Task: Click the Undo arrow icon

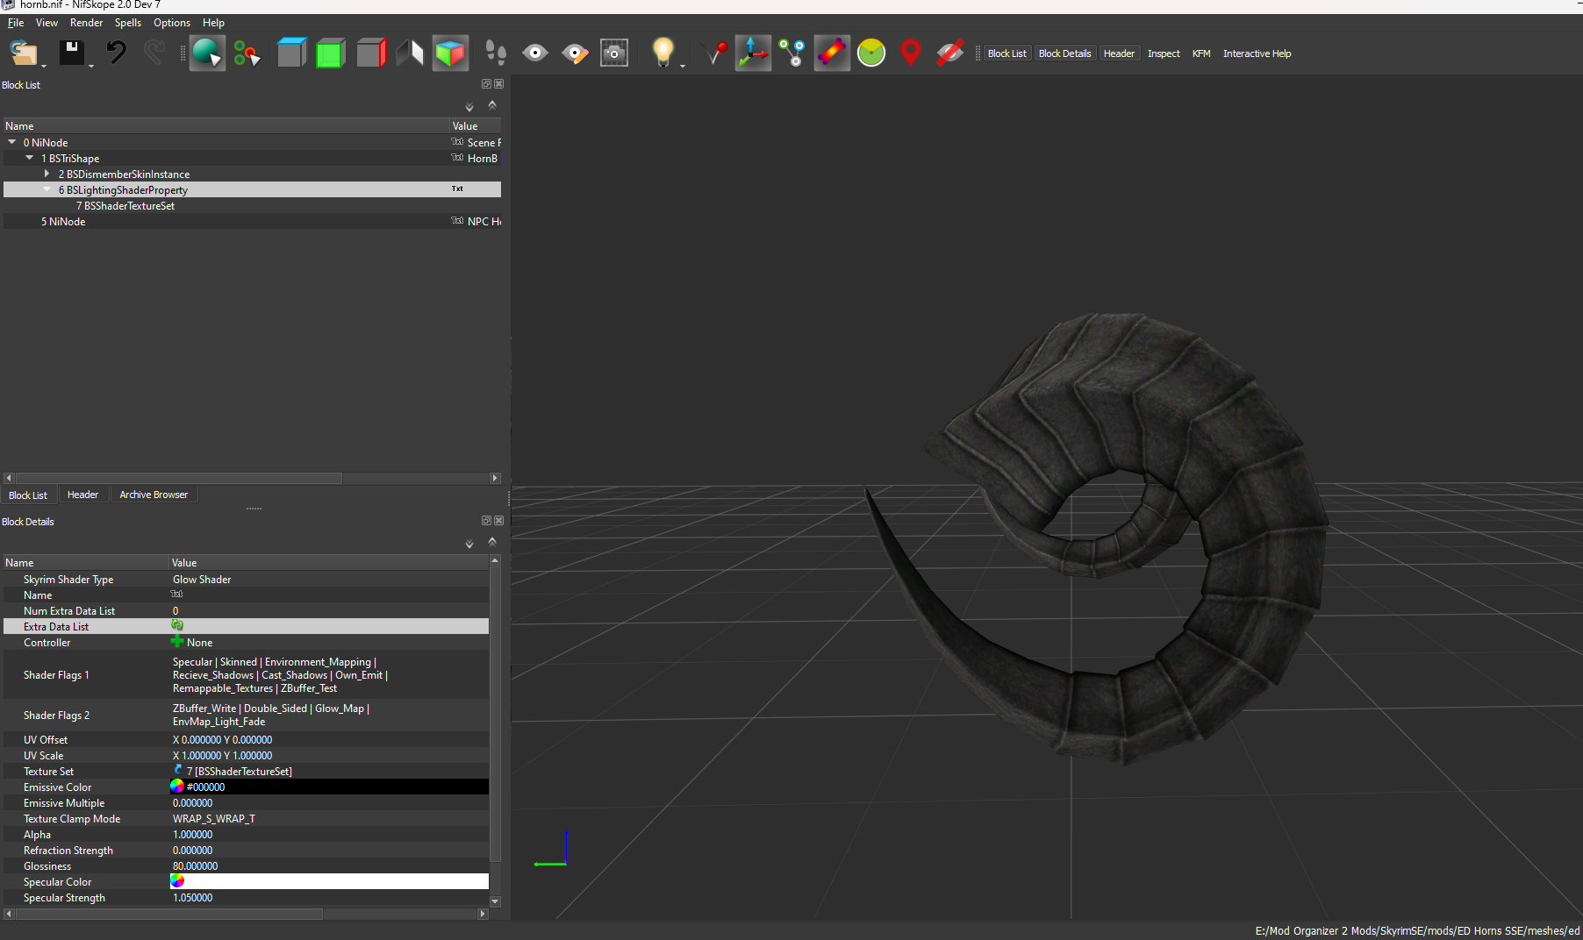Action: click(116, 53)
